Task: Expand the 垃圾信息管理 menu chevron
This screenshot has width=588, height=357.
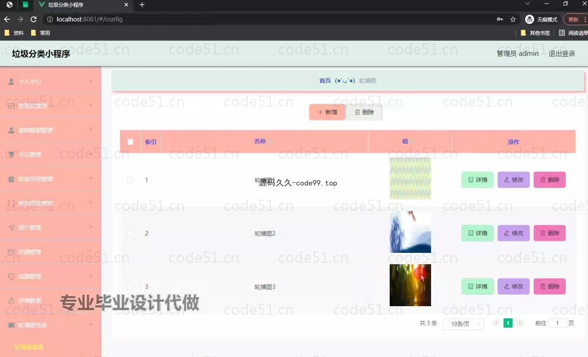Action: [x=91, y=178]
